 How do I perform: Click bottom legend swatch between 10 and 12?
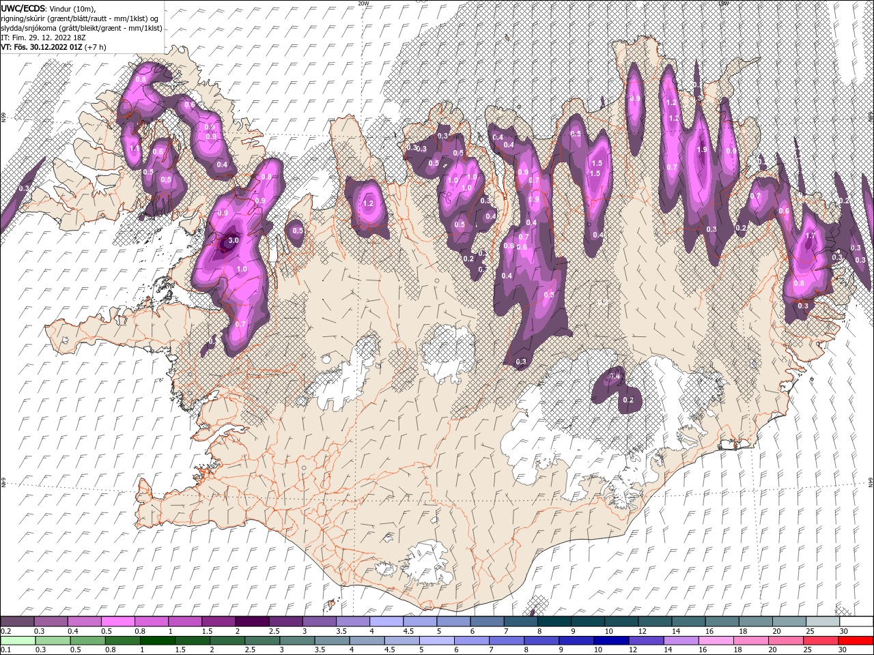610,641
